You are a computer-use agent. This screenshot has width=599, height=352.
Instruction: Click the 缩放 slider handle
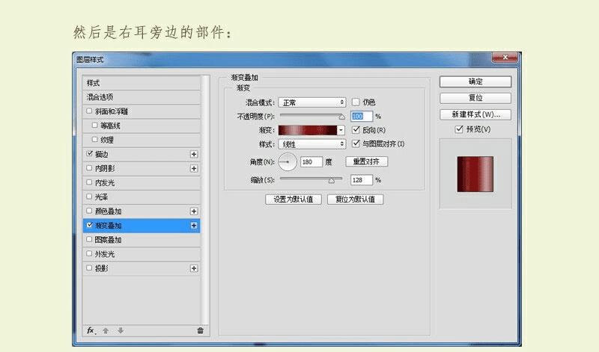(331, 181)
